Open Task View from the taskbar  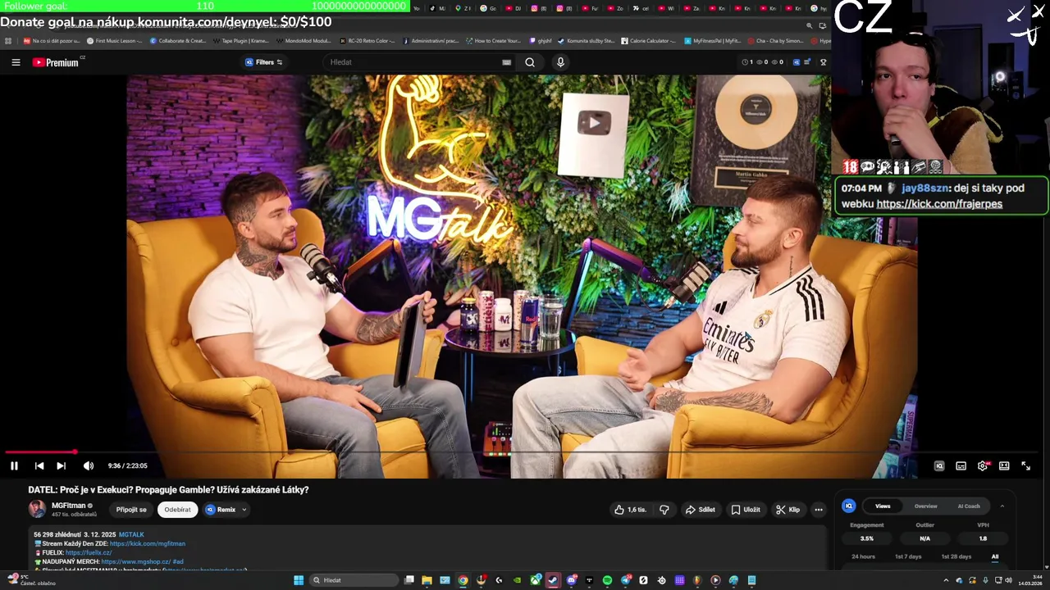[409, 580]
